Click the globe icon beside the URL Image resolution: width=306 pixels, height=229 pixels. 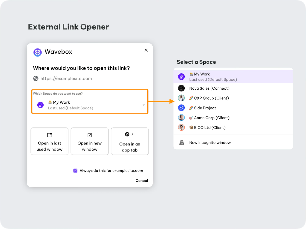(x=36, y=79)
